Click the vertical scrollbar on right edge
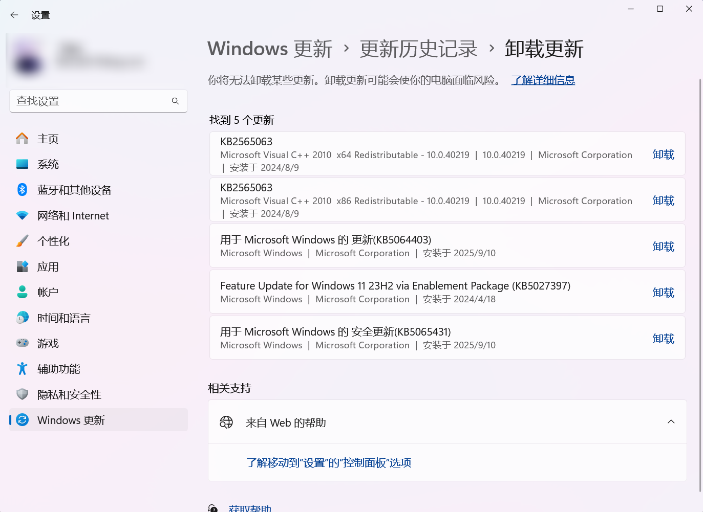This screenshot has height=512, width=703. (700, 285)
